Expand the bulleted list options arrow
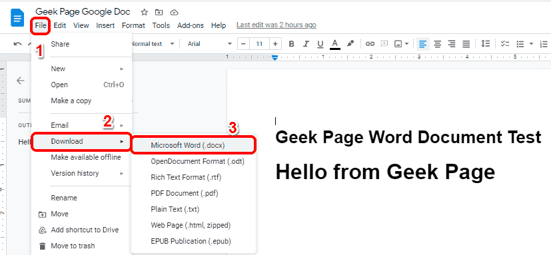The height and width of the screenshot is (255, 551). (x=531, y=44)
